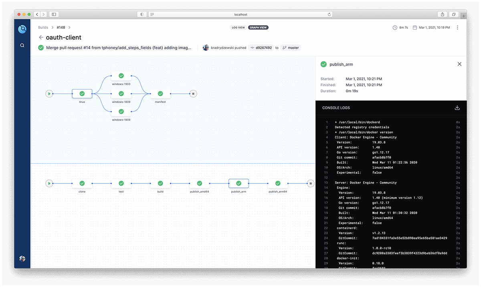Screen dimensions: 481x287
Task: Select the windows-1903 pipeline step
Action: click(x=121, y=76)
